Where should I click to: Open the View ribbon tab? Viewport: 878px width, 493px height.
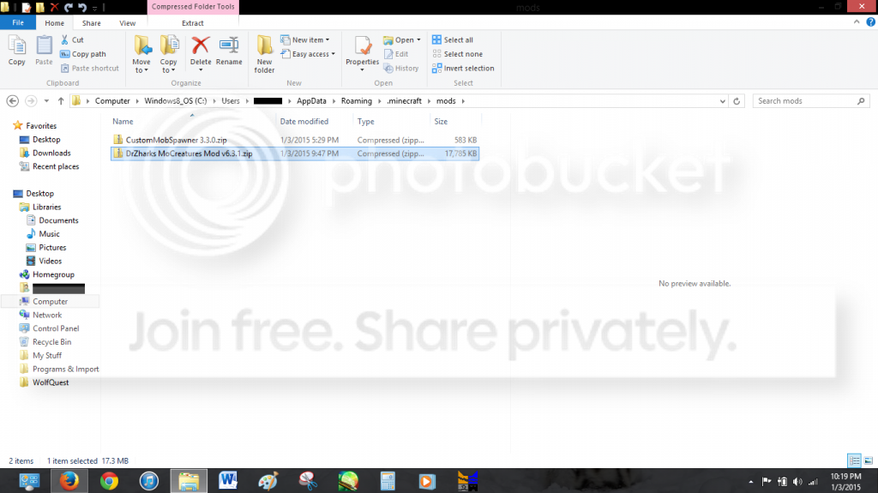click(x=128, y=23)
